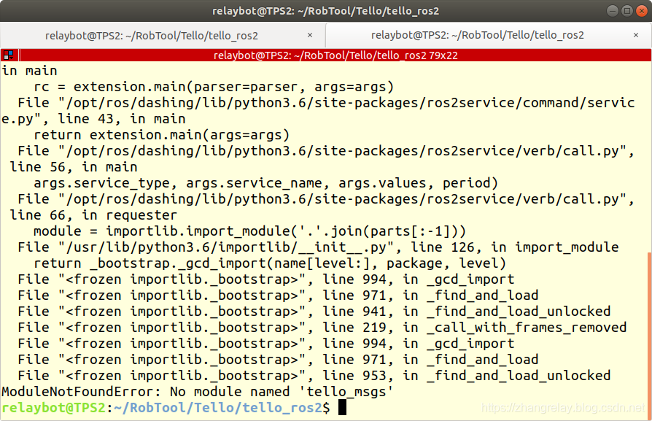Click the ModuleNotFoundError tello_msgs line
The image size is (652, 421).
(198, 392)
